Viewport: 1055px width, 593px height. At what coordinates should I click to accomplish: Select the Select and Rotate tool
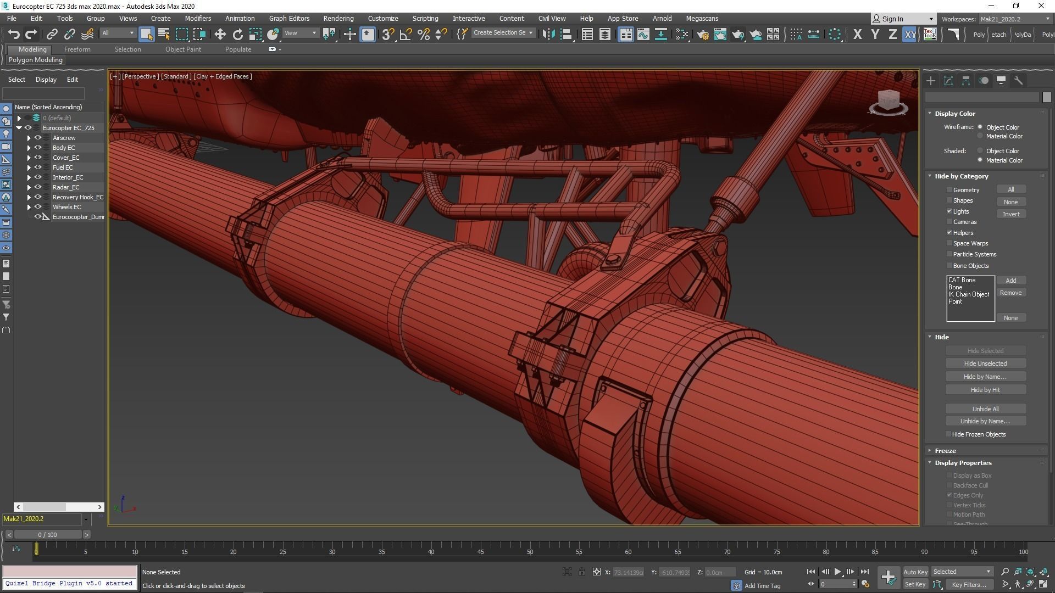tap(237, 34)
